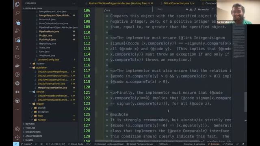The image size is (260, 146).
Task: Open JacksonConfig.java in the explorer
Action: click(x=49, y=60)
